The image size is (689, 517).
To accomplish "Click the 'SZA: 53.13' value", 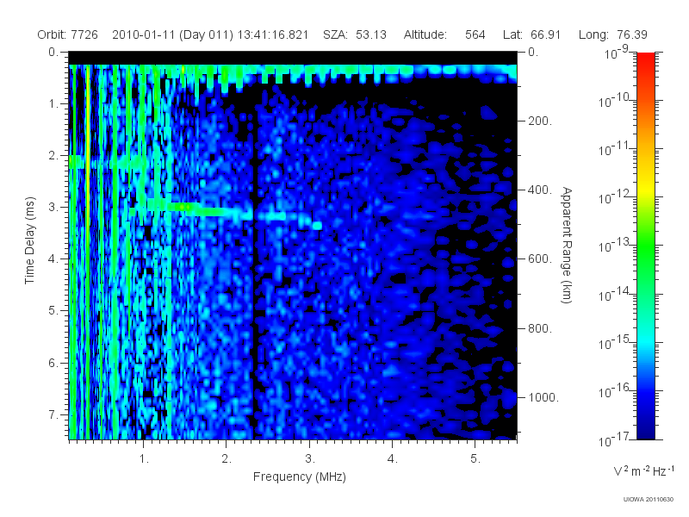I will [x=355, y=34].
